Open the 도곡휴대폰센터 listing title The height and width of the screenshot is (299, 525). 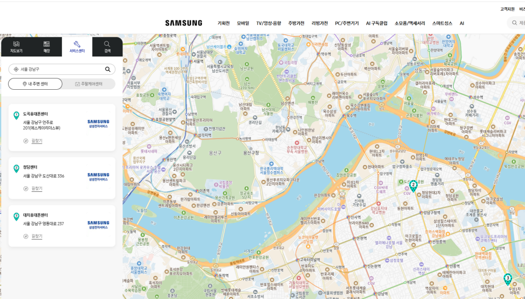pos(35,114)
